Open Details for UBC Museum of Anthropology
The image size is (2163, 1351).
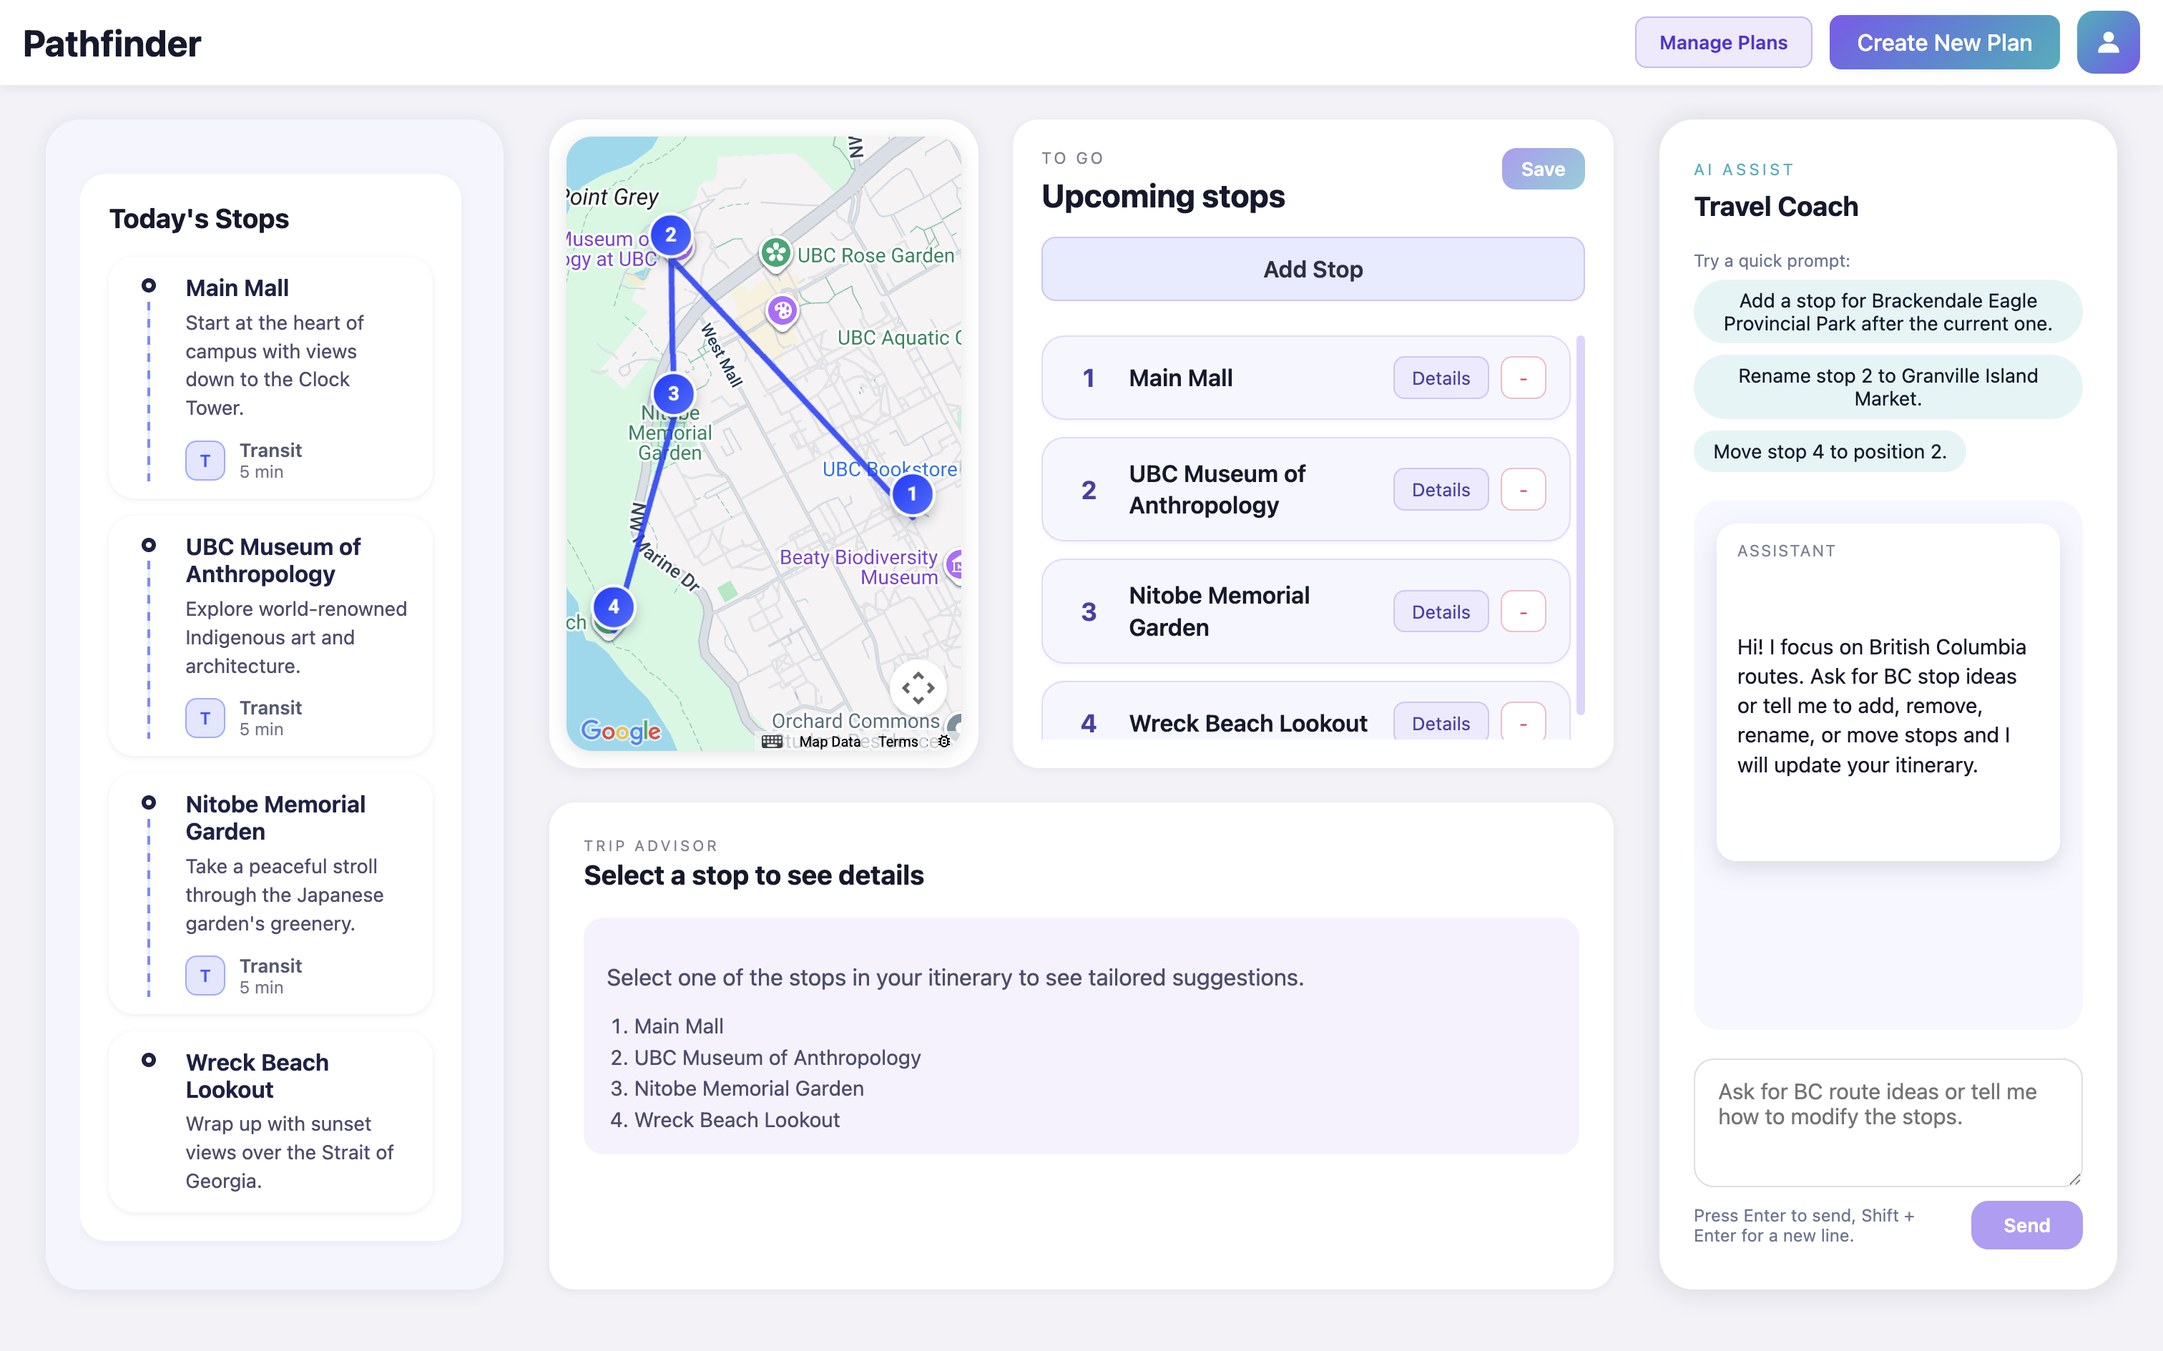(1441, 490)
